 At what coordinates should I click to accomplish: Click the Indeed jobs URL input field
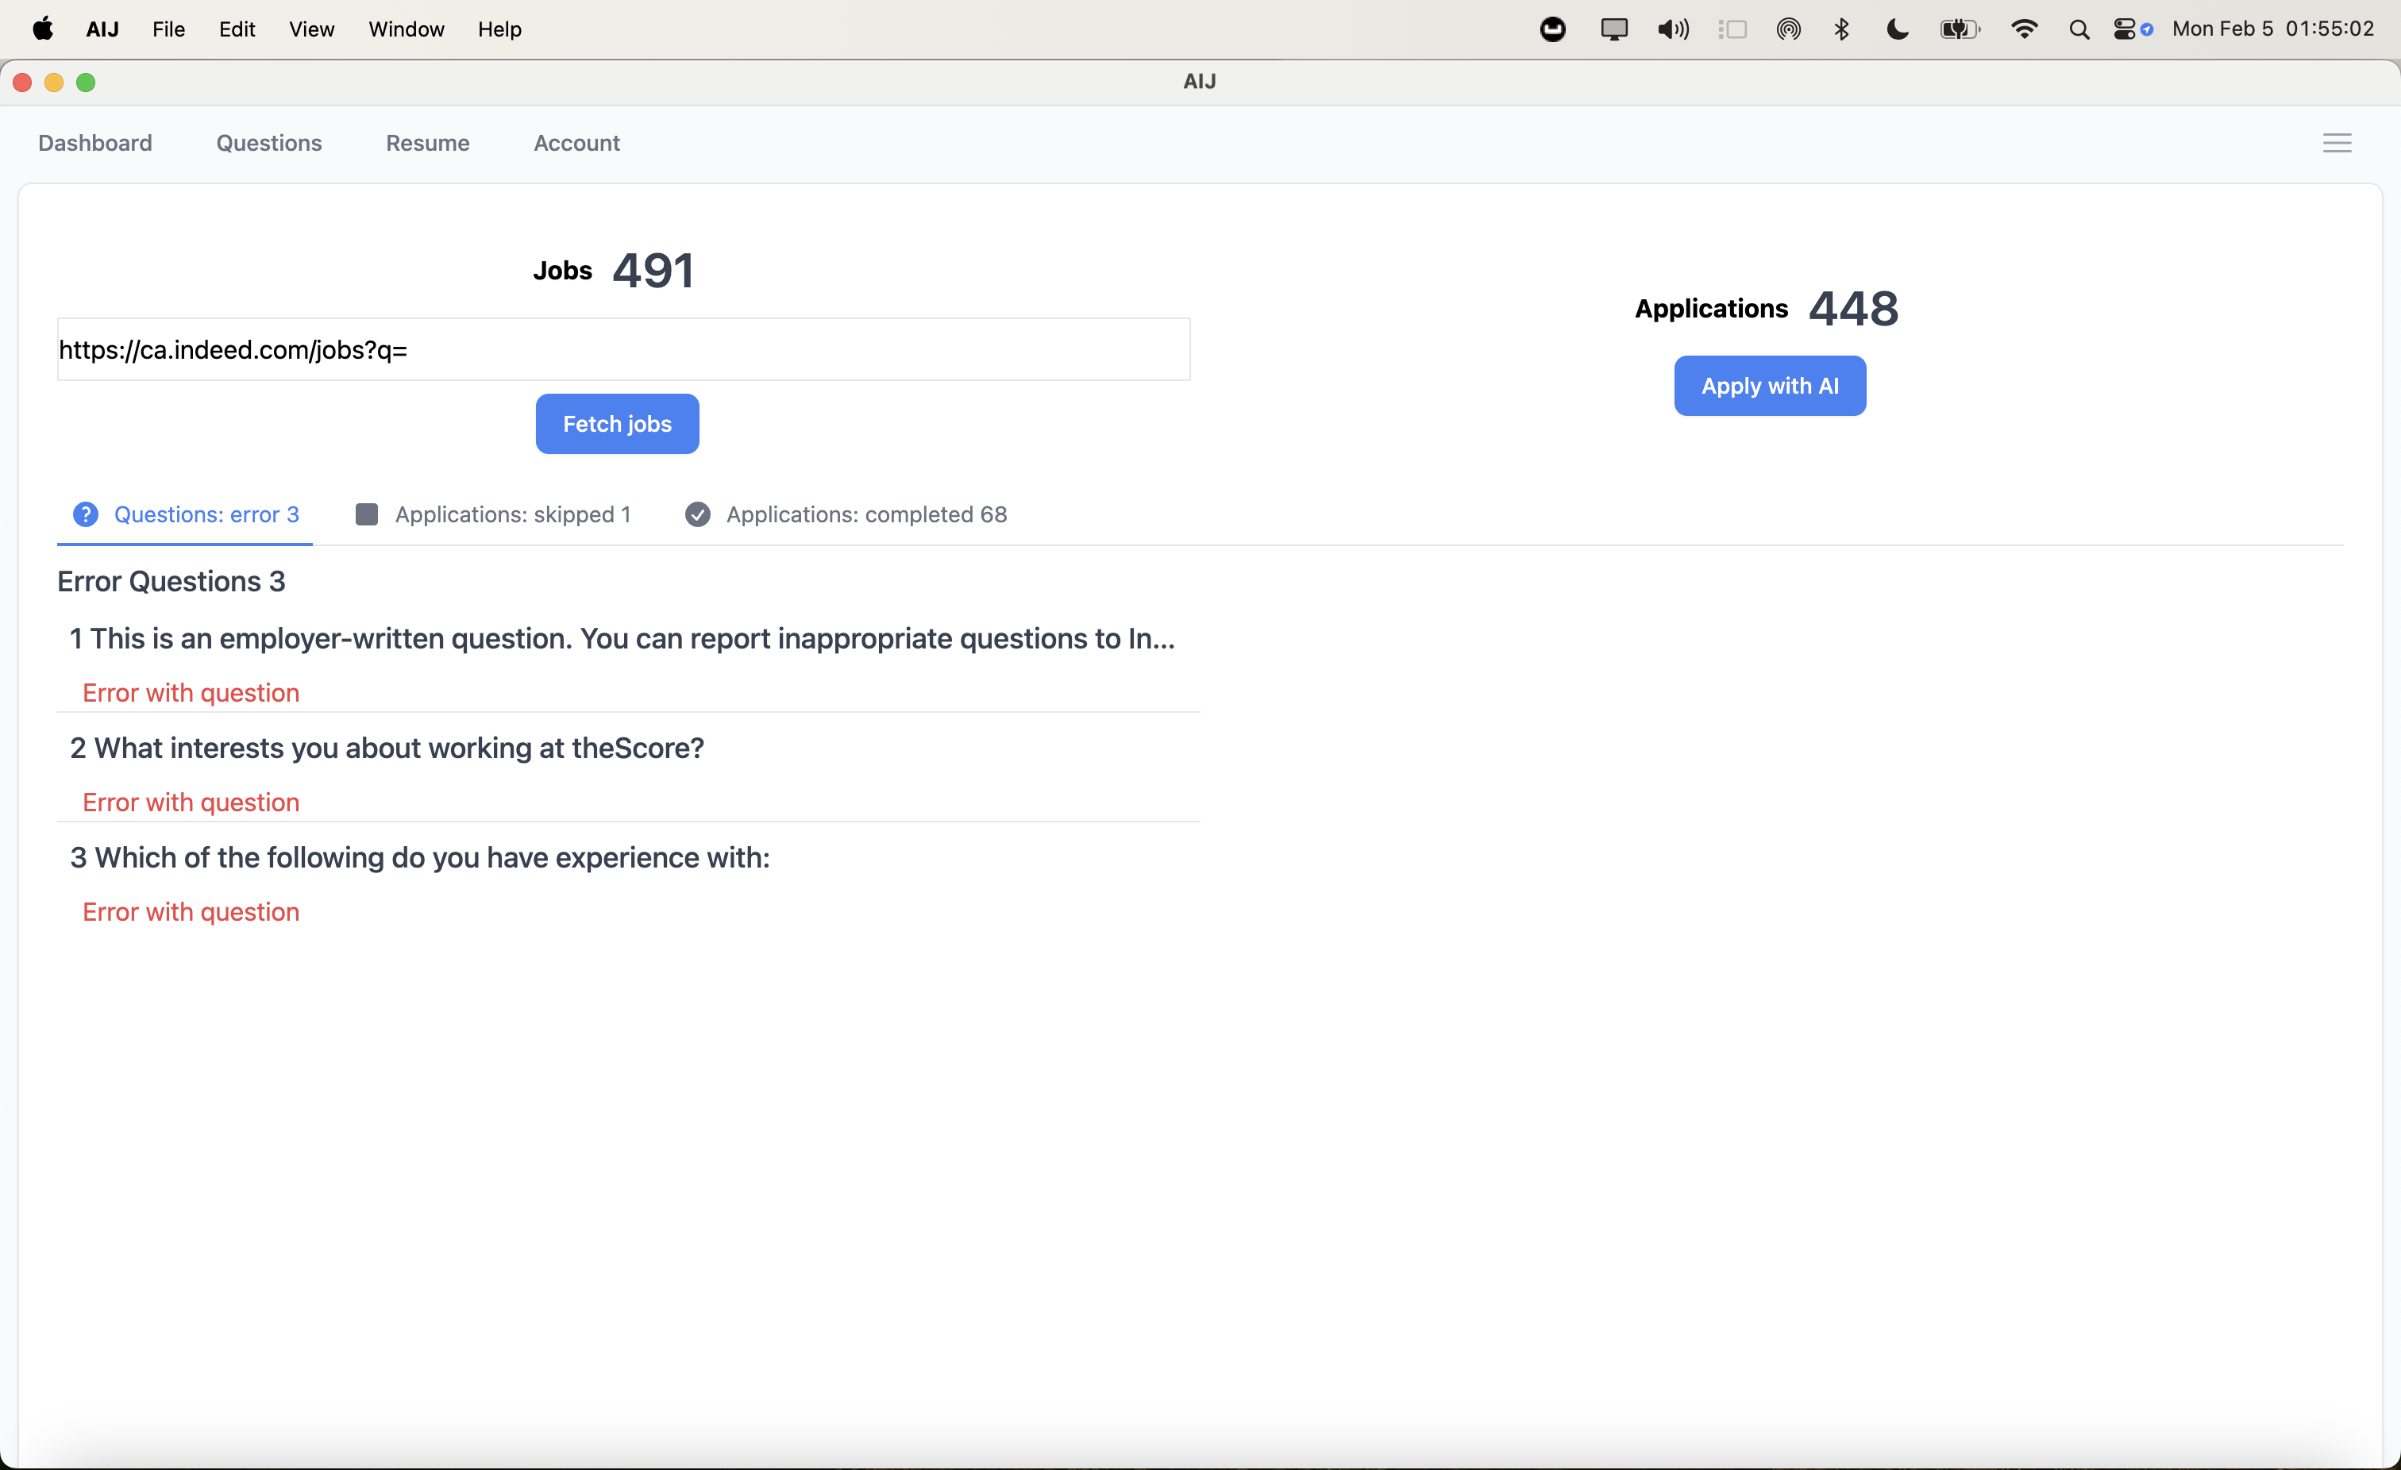click(x=623, y=350)
